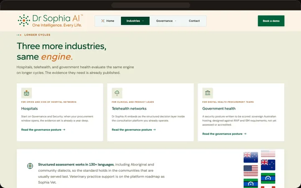Image resolution: width=301 pixels, height=188 pixels.
Task: Click 'Structured assessment works in 130+ languages'
Action: (x=76, y=165)
